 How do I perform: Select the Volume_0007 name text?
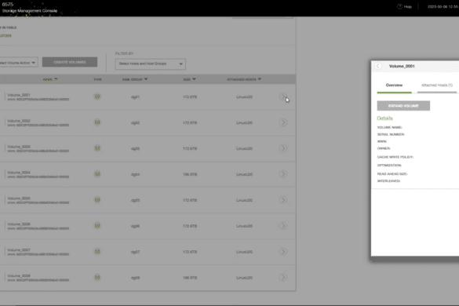(x=19, y=250)
